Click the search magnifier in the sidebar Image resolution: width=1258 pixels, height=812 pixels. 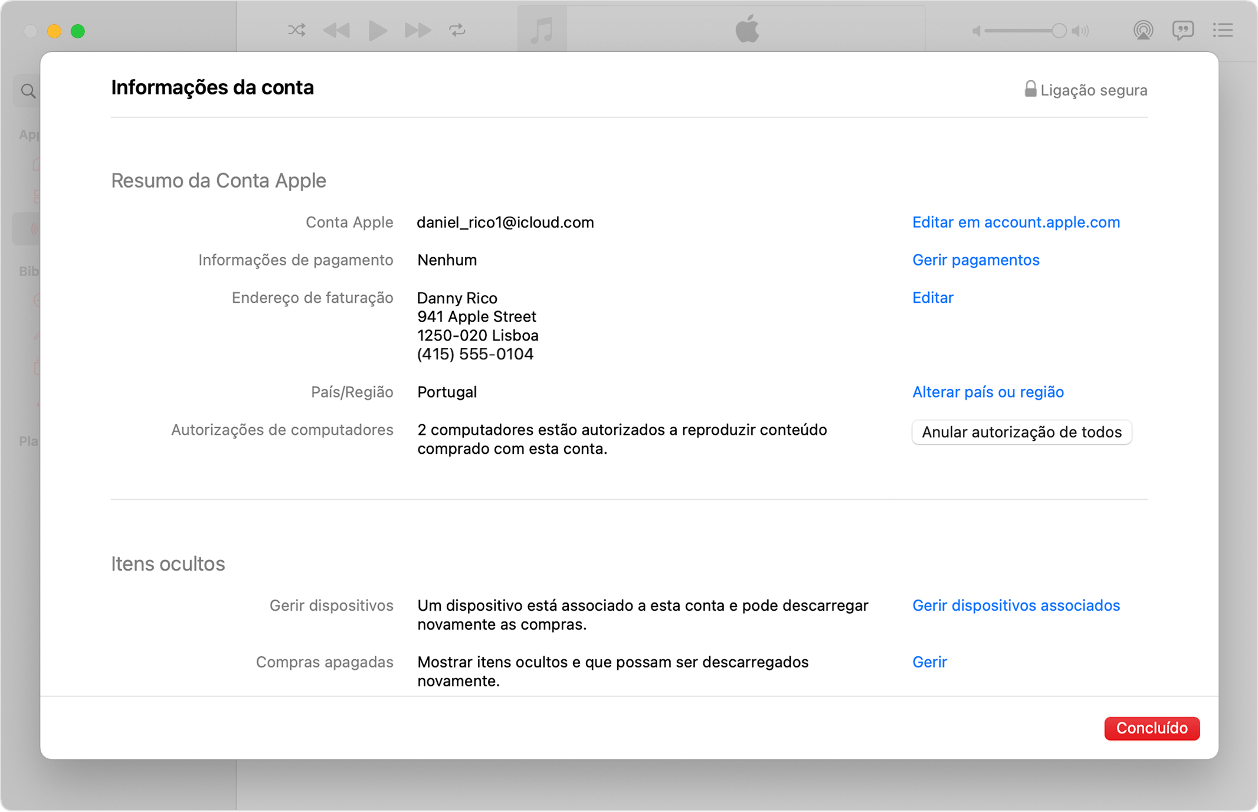(x=28, y=91)
